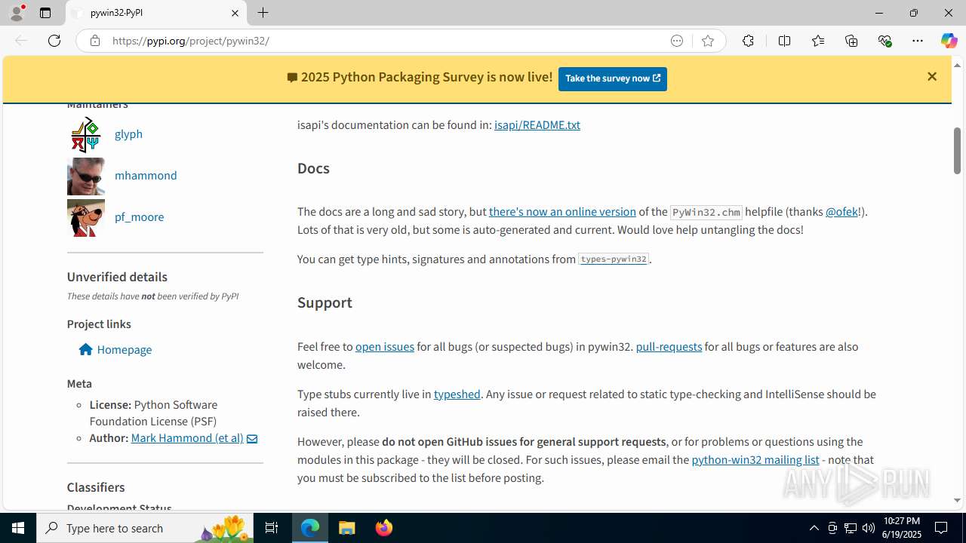The image size is (966, 543).
Task: Open the Windows Start menu
Action: [18, 528]
